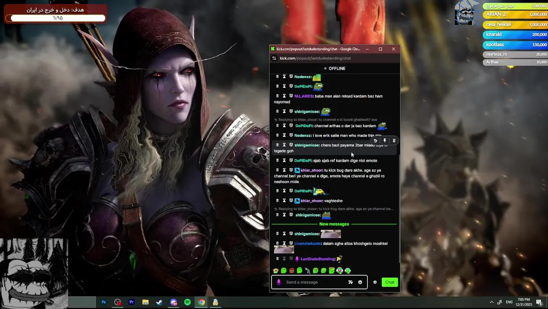
Task: Click the purple microphone identity badge in input
Action: coord(279,282)
